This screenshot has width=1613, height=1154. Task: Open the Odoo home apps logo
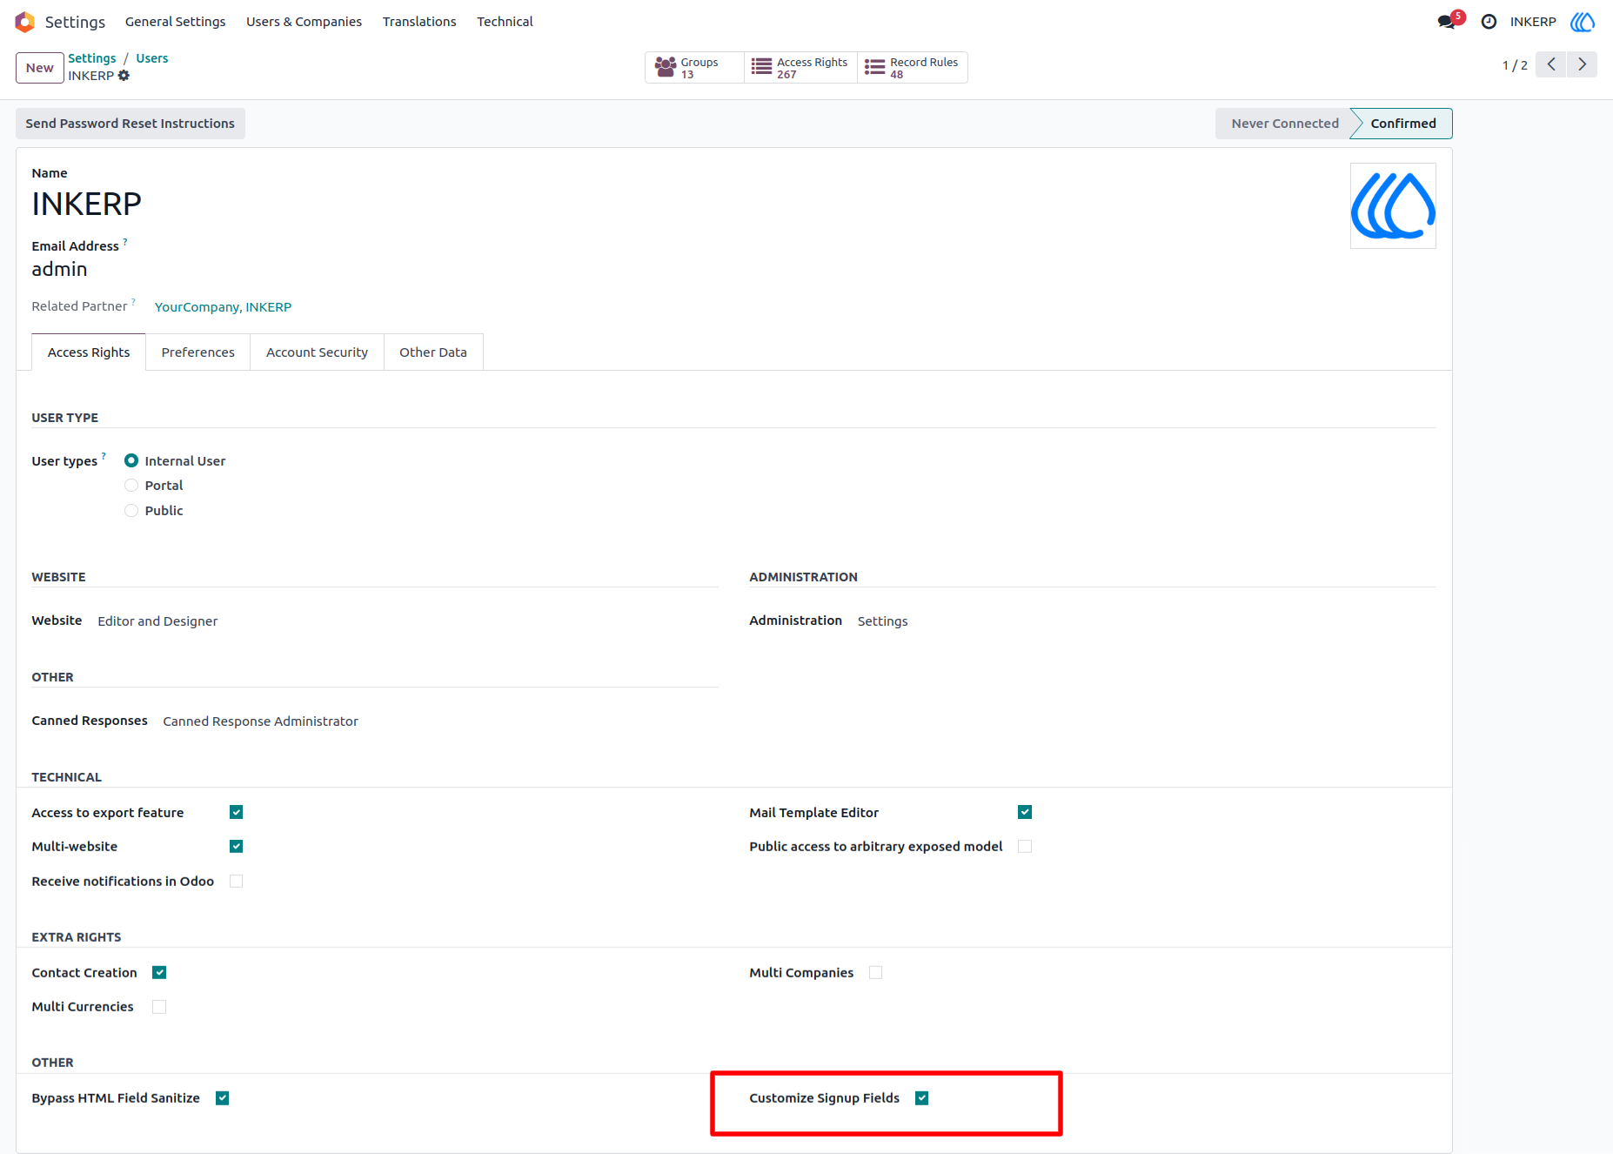pyautogui.click(x=25, y=22)
